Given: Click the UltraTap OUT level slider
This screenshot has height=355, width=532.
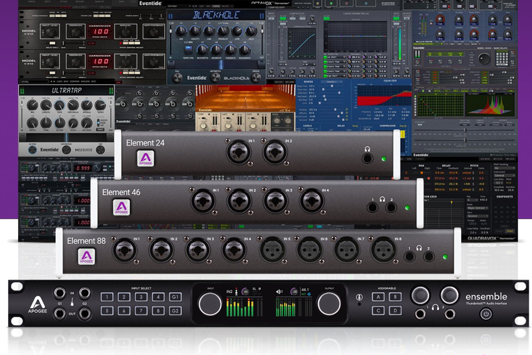Looking at the screenshot, I should click(x=111, y=114).
